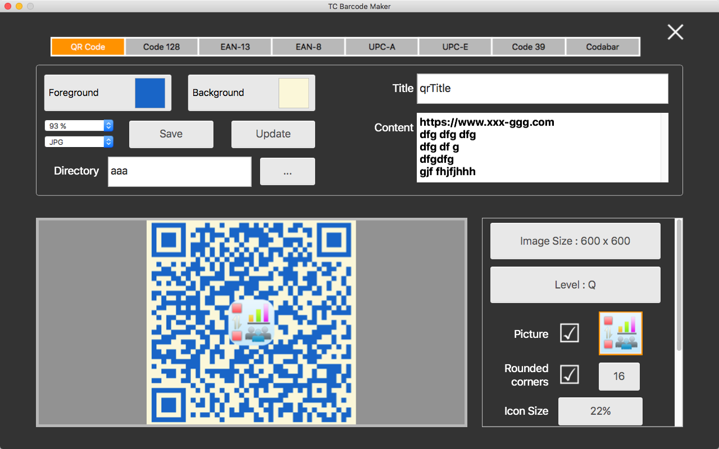Select the EAN-13 tab
719x449 pixels.
[235, 47]
